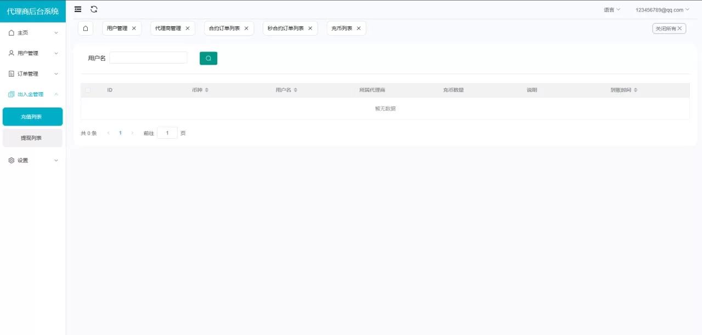Click the refresh icon in the top bar
Screen dimensions: 702x335
click(93, 9)
